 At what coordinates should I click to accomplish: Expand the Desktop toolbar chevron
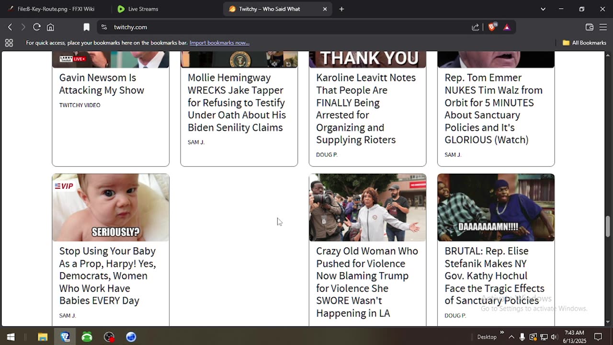502,333
